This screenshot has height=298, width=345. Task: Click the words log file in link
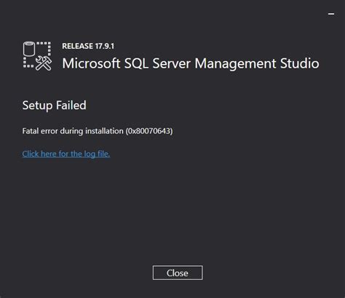coord(97,154)
